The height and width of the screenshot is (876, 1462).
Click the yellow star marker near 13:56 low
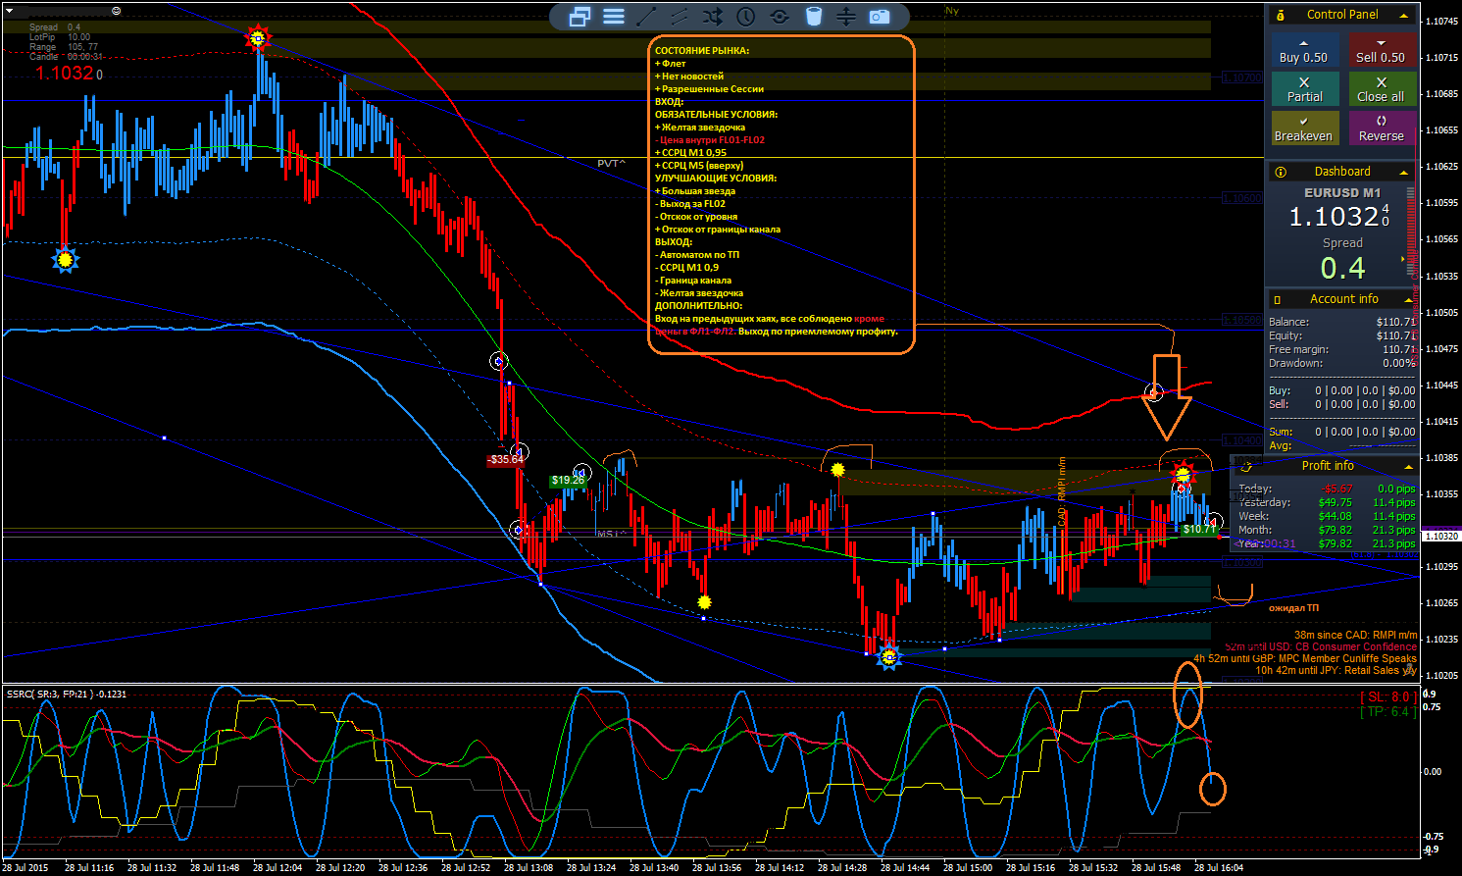coord(704,601)
